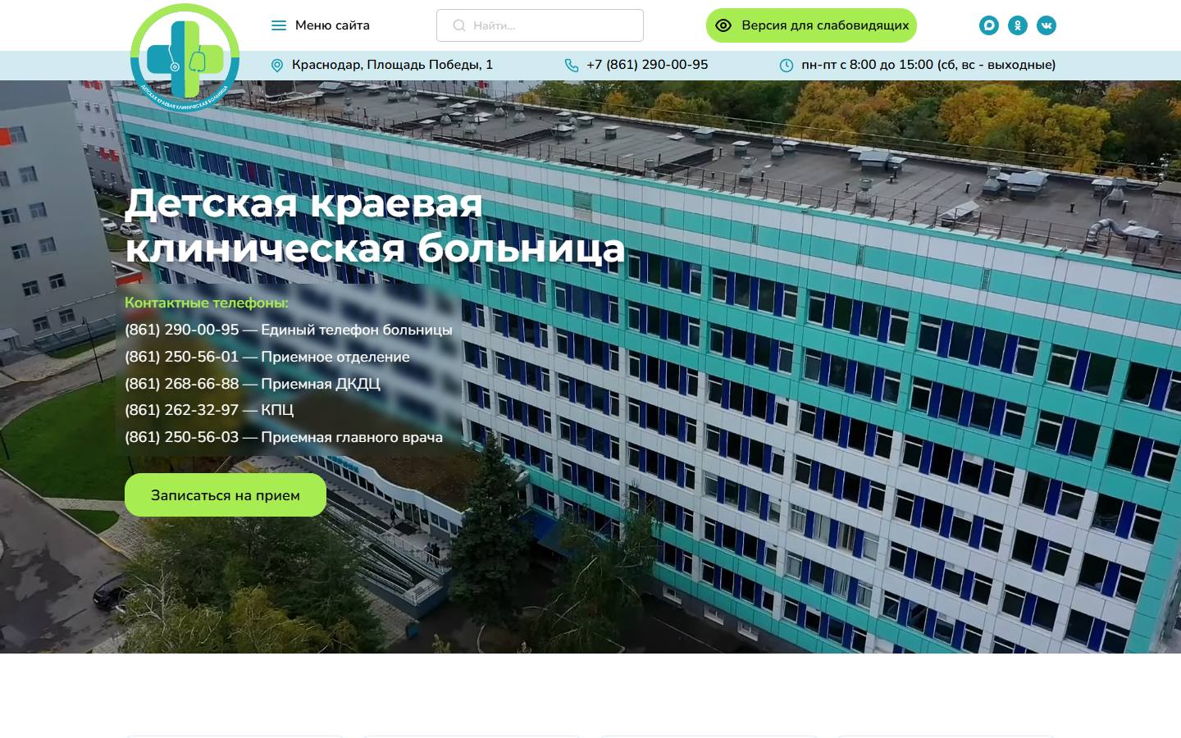Select the "КПЦ" phone line

pos(209,410)
